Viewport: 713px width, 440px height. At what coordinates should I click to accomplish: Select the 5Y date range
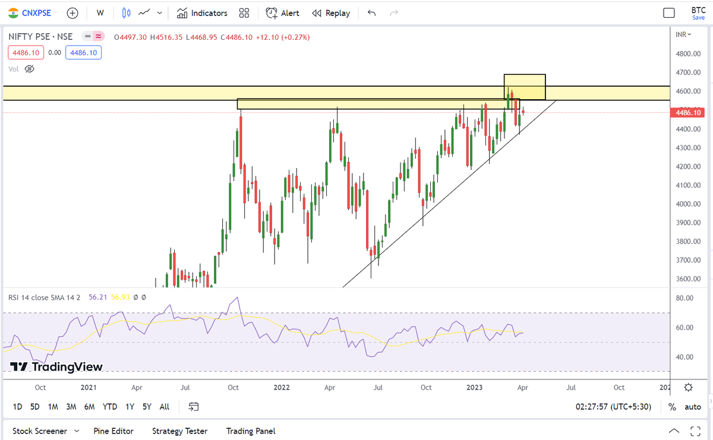pyautogui.click(x=147, y=407)
